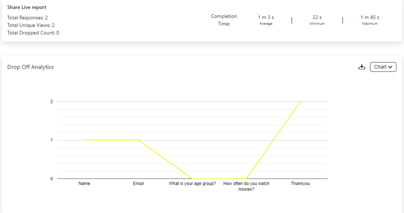Click the download chart icon
The width and height of the screenshot is (404, 213).
tap(361, 67)
